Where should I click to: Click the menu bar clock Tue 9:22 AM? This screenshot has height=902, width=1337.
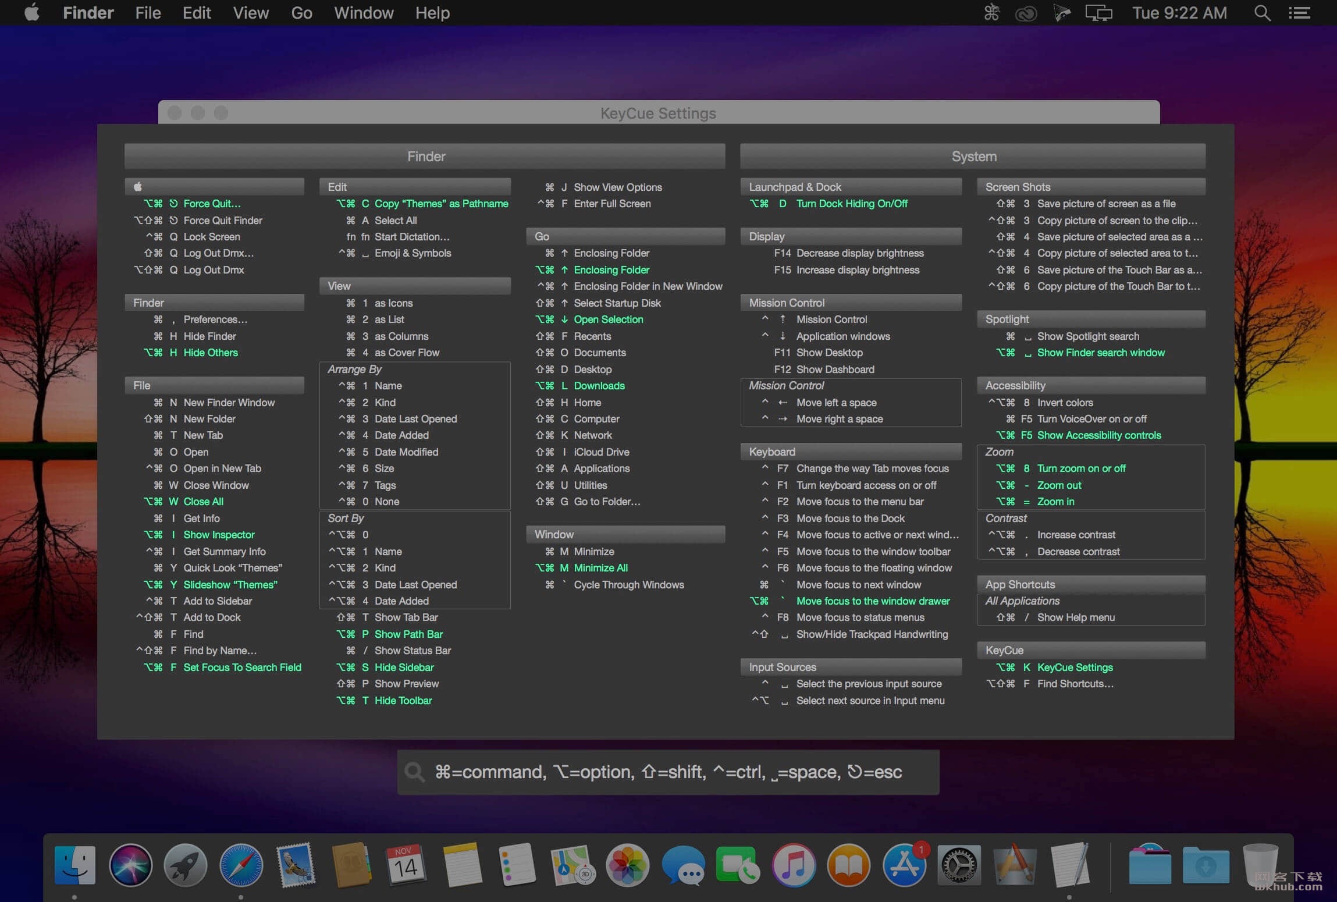(1179, 13)
